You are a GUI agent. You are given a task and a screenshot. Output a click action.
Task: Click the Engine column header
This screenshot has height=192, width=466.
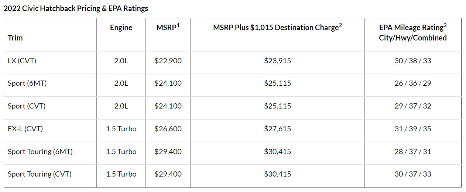tap(121, 28)
